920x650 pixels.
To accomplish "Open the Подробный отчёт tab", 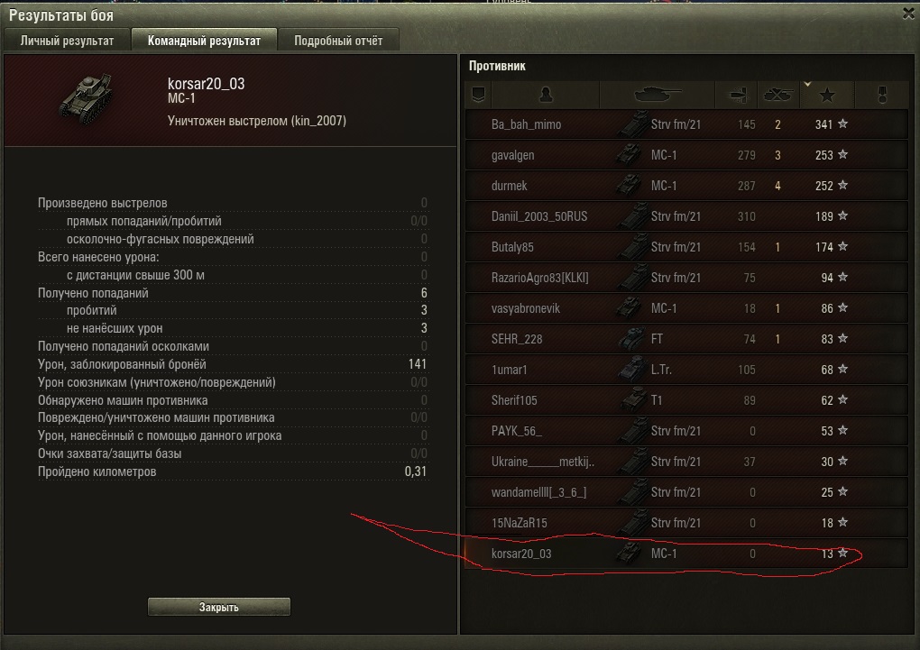I will tap(338, 41).
